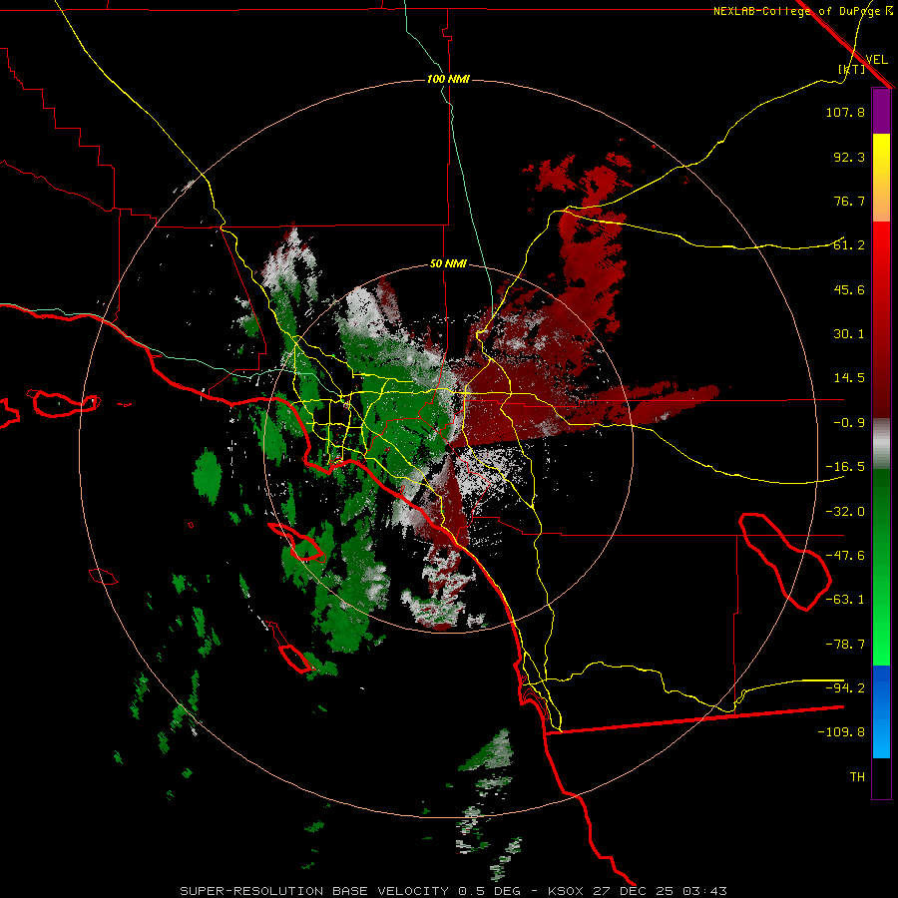This screenshot has height=898, width=898.
Task: Pick the purple segment of velocity scale
Action: tap(881, 112)
